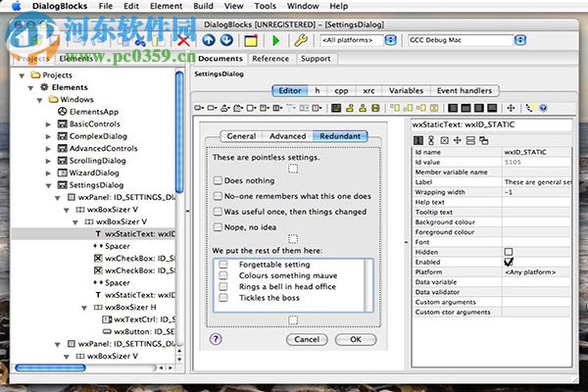Click the Label property value field
Screen dimensions: 588x392
pyautogui.click(x=537, y=182)
